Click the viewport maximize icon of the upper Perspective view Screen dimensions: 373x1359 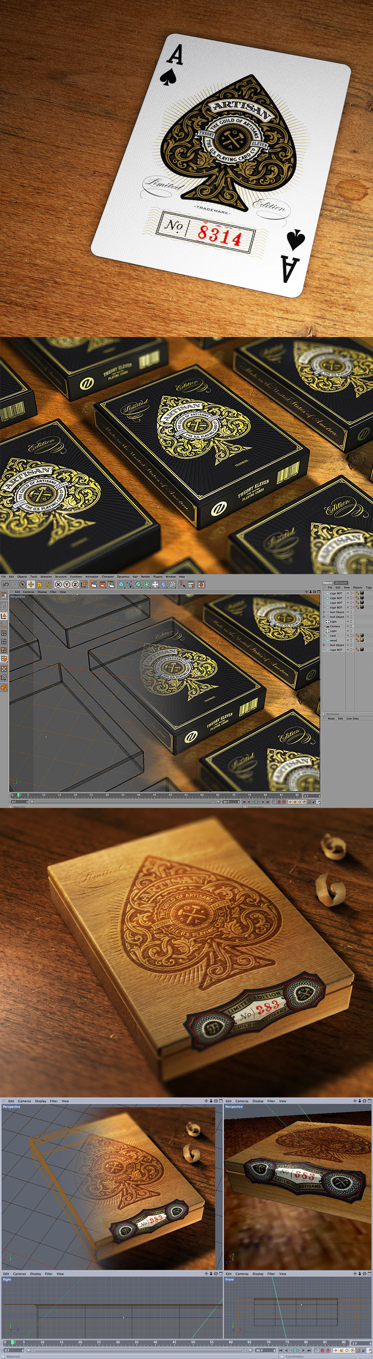click(318, 592)
